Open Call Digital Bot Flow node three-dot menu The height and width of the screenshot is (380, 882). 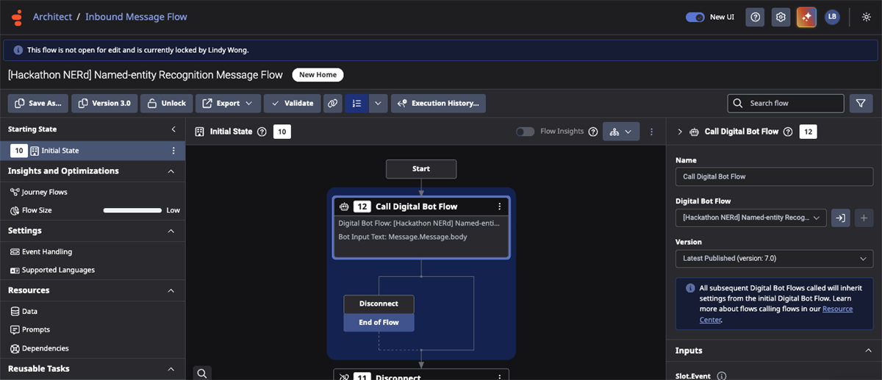pyautogui.click(x=500, y=207)
